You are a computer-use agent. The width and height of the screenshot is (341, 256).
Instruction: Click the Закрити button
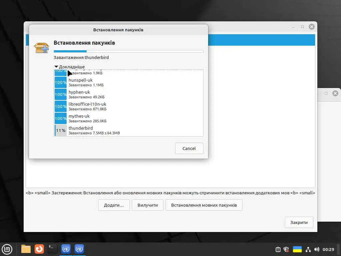click(299, 222)
